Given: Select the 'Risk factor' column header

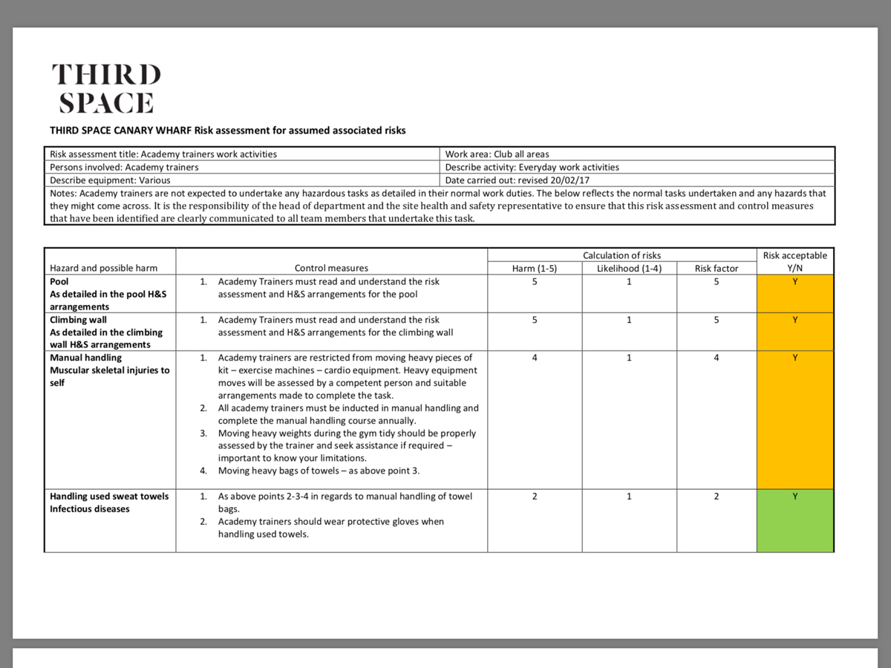Looking at the screenshot, I should click(x=716, y=268).
